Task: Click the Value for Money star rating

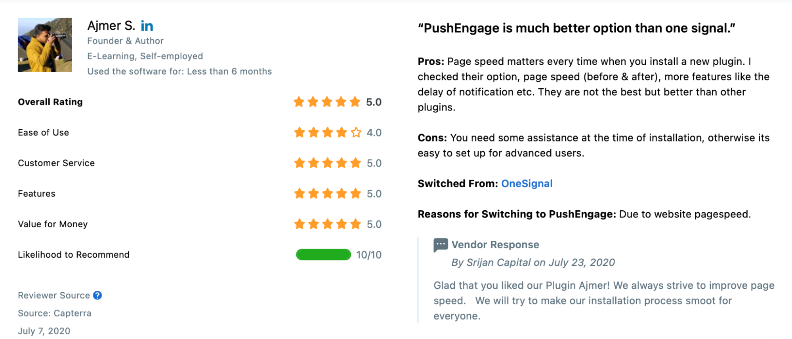Action: coord(327,224)
